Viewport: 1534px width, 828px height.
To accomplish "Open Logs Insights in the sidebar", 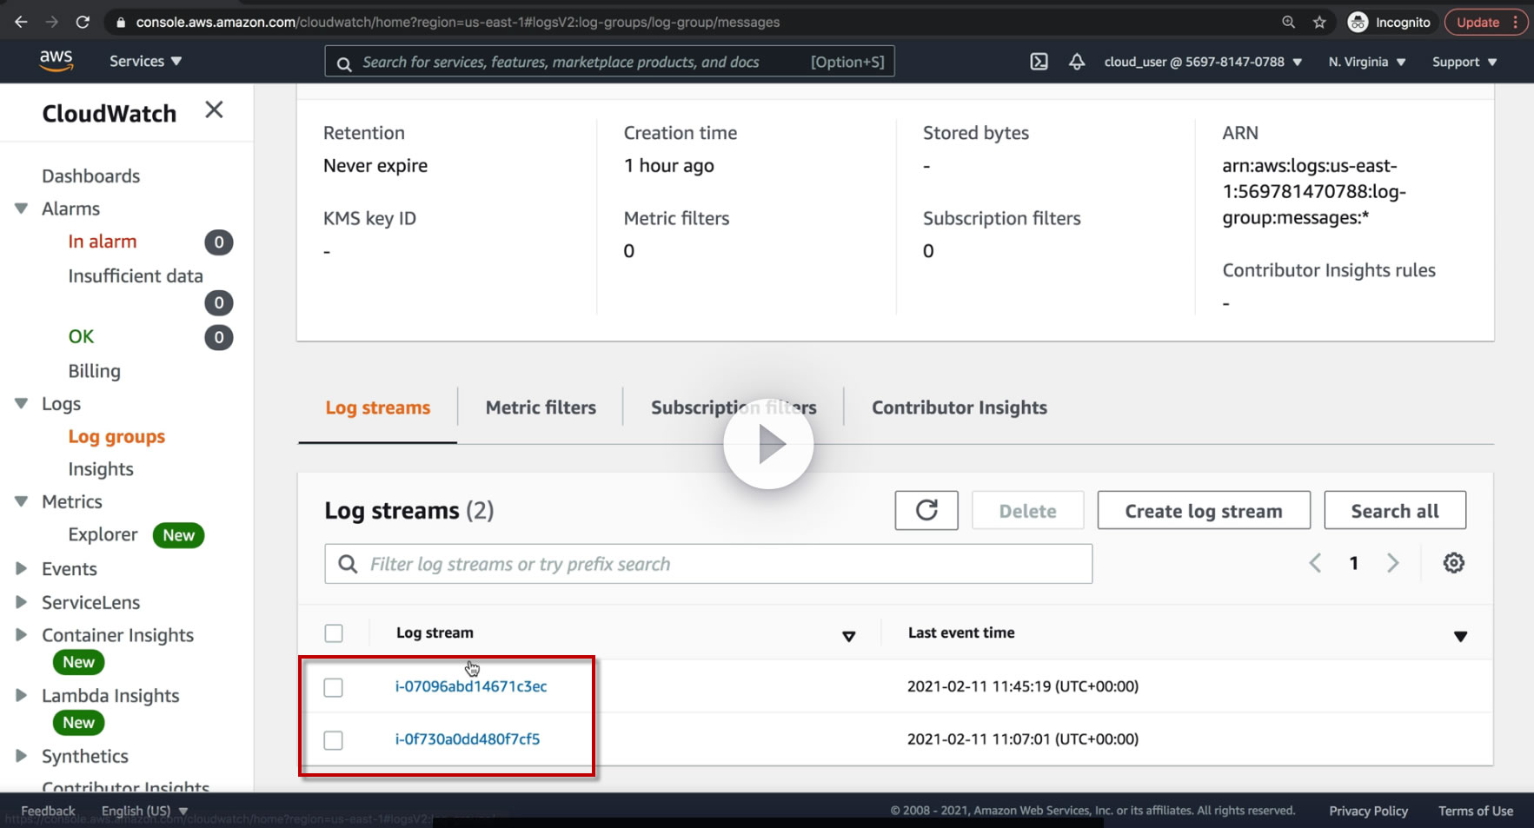I will 101,469.
